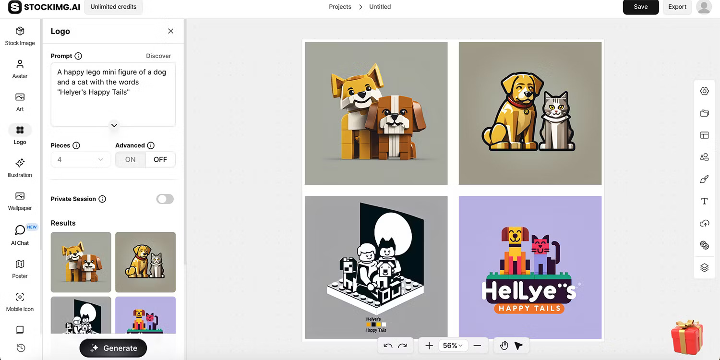The height and width of the screenshot is (360, 720).
Task: Select the Hand tool near zoom controls
Action: tap(504, 345)
